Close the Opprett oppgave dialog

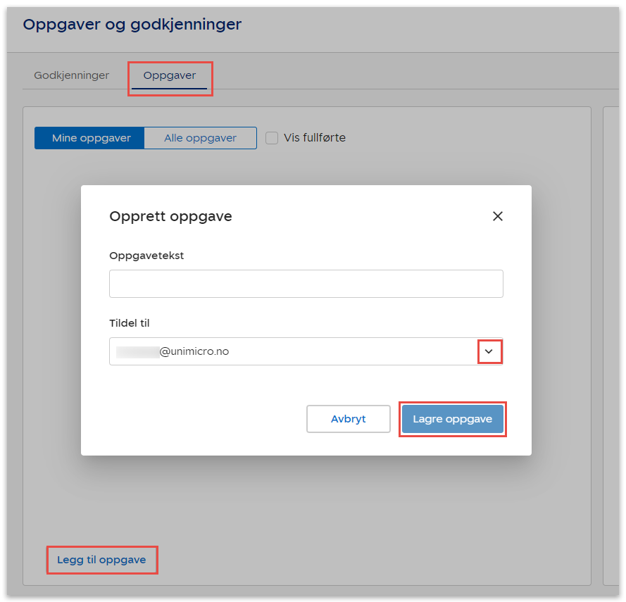pyautogui.click(x=497, y=216)
